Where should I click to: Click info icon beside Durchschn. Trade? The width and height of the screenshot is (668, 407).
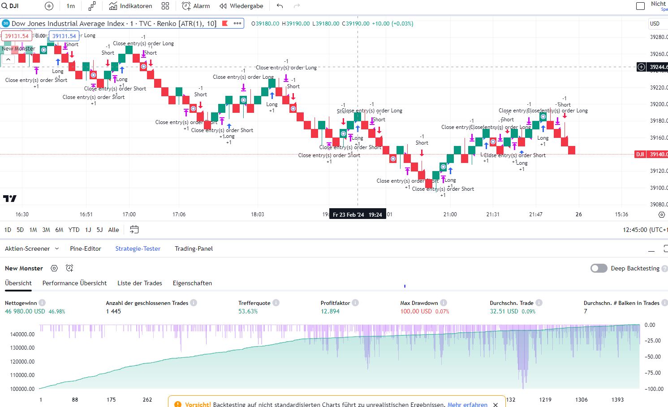click(x=539, y=303)
